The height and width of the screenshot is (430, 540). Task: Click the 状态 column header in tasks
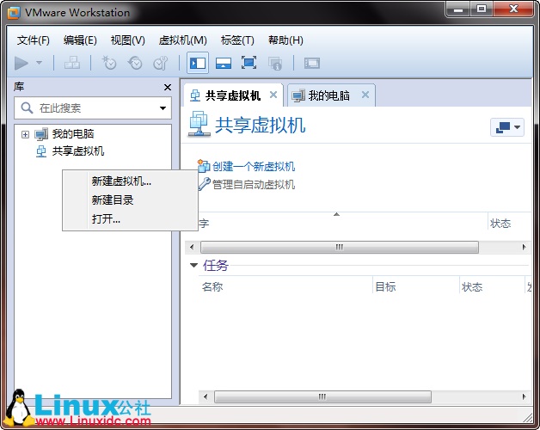click(472, 286)
